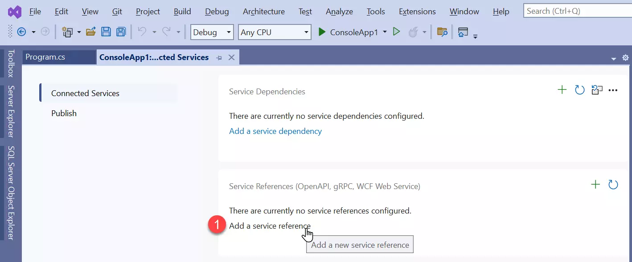Switch to the Program.cs tab
The image size is (632, 262).
45,57
